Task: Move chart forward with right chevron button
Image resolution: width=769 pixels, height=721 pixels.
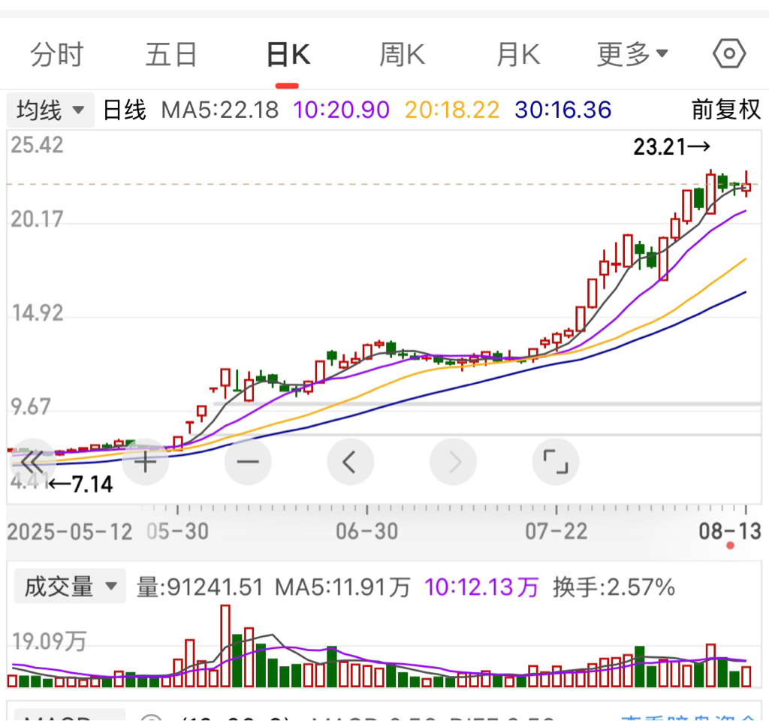Action: [453, 462]
